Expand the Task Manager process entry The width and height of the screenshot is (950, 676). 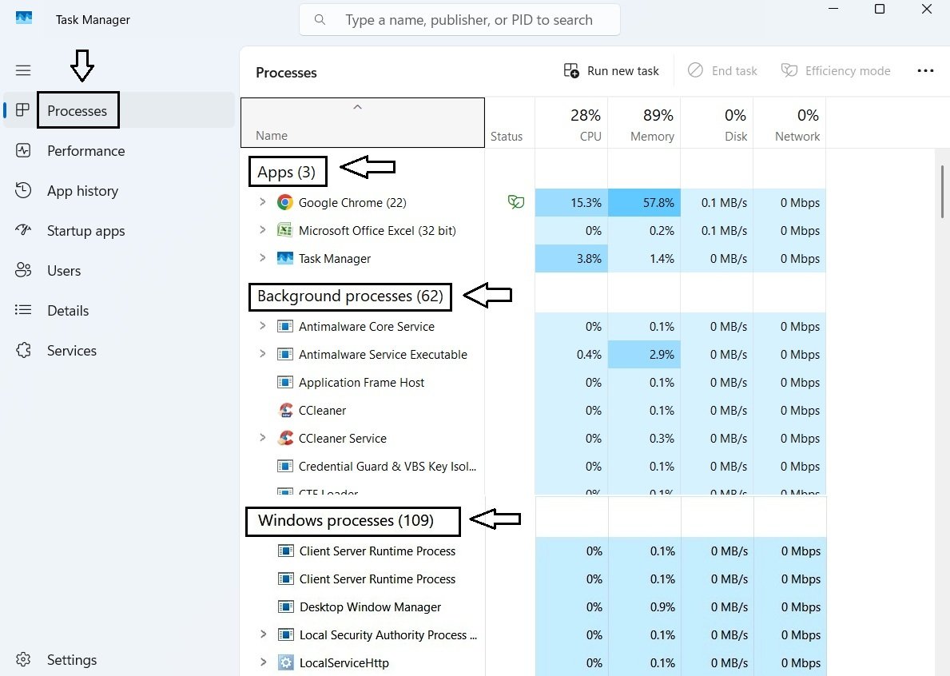point(262,257)
